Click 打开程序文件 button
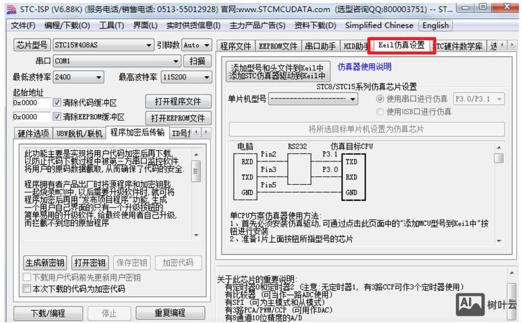The width and height of the screenshot is (522, 323). (x=178, y=101)
